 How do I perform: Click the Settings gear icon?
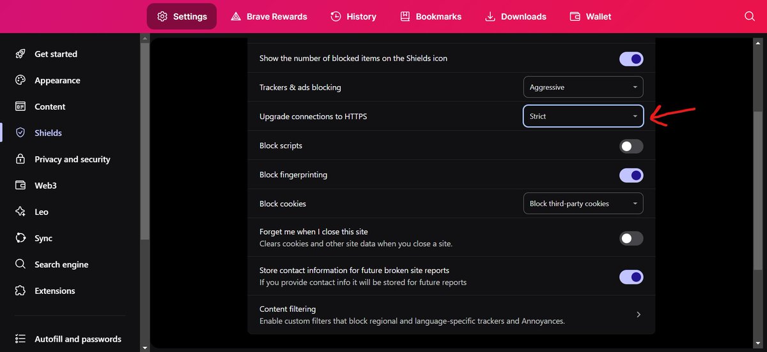click(162, 17)
